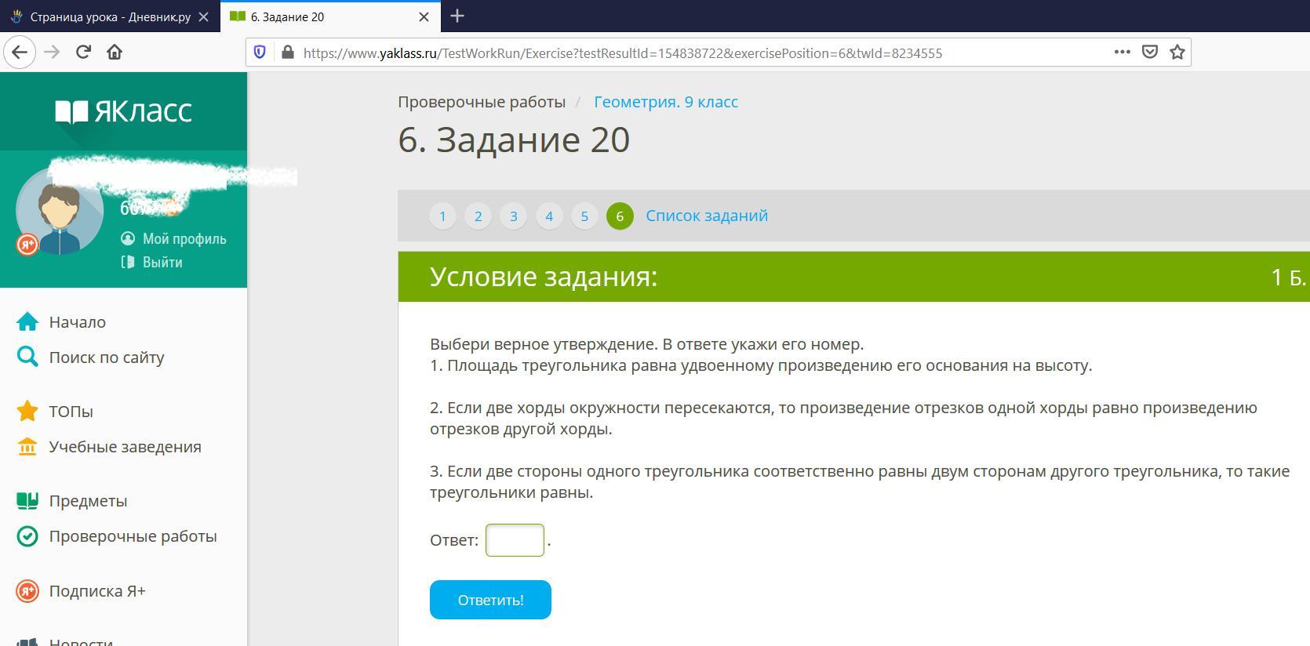Select the 6. Задание 20 tab
This screenshot has width=1310, height=646.
pyautogui.click(x=329, y=16)
